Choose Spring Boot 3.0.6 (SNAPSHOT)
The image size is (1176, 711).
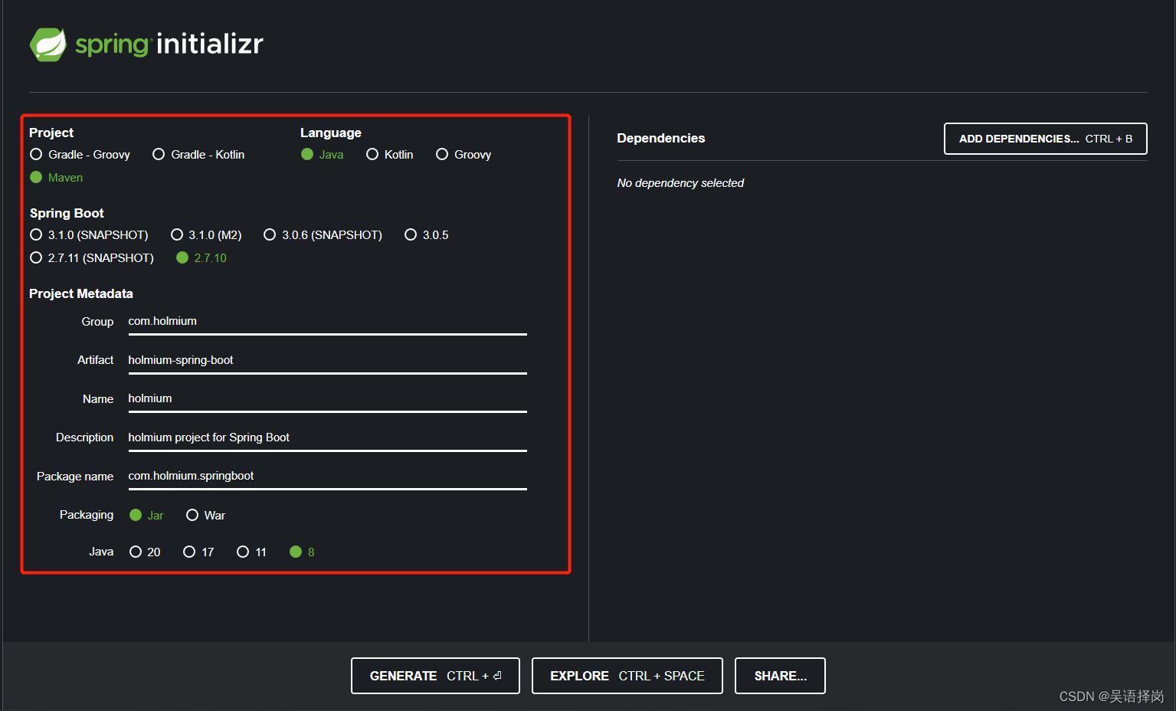point(323,235)
